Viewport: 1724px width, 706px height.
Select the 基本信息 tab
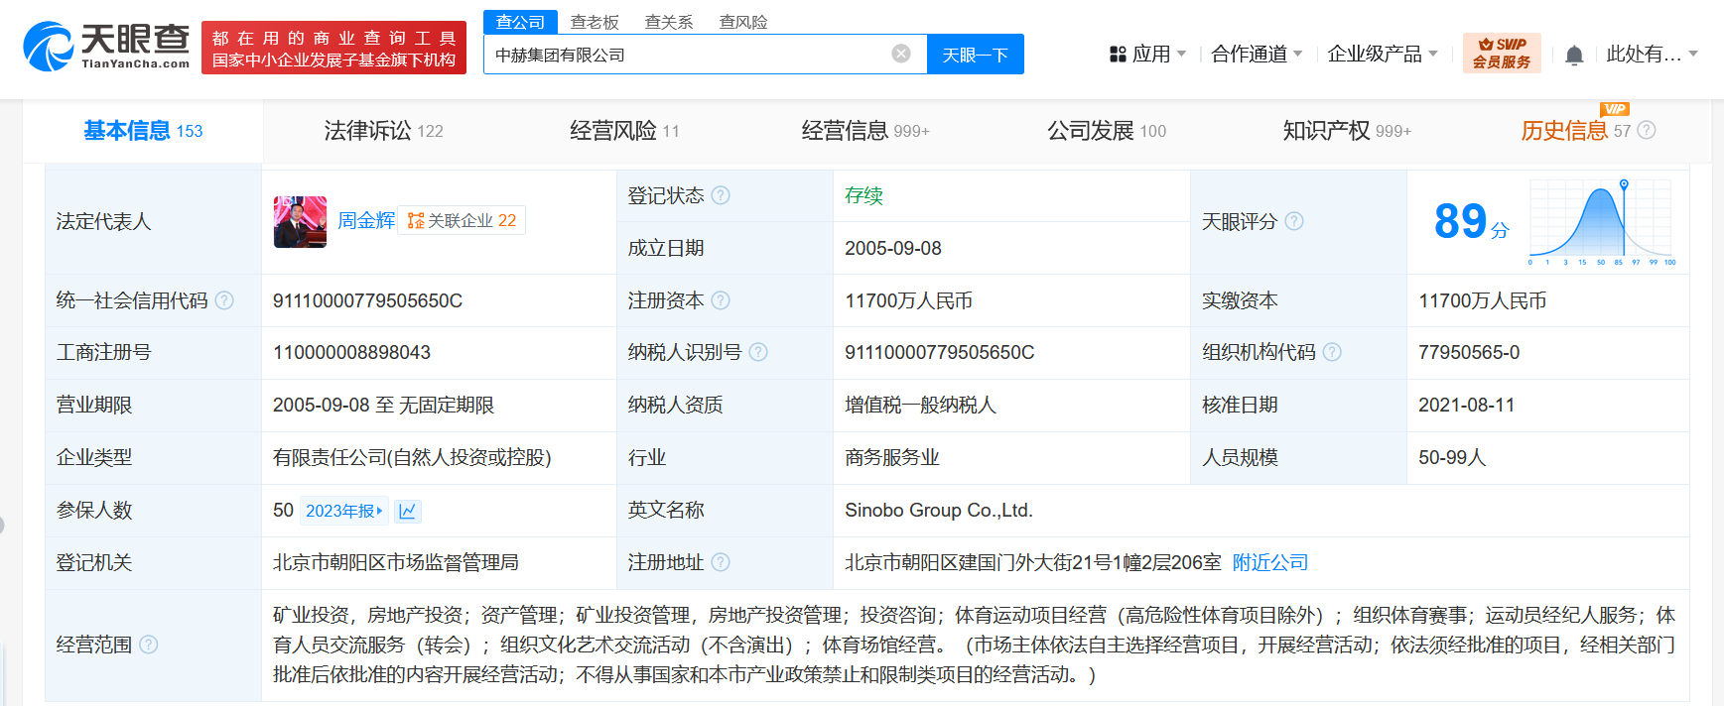[x=143, y=131]
